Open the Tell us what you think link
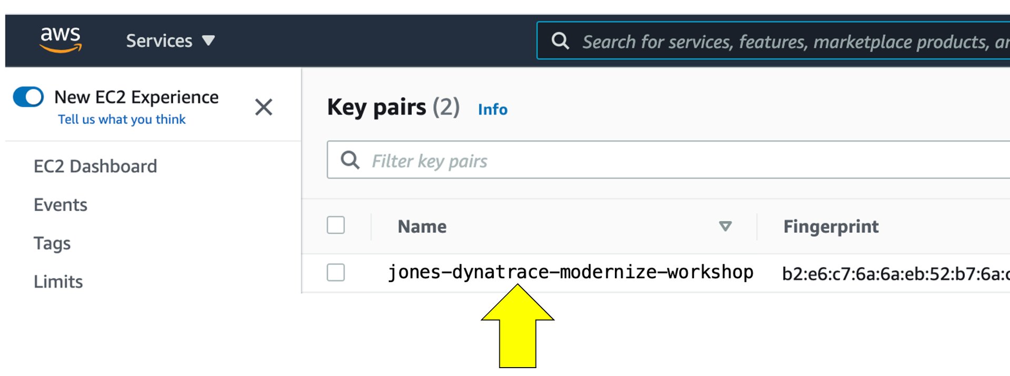This screenshot has height=376, width=1010. pyautogui.click(x=122, y=120)
